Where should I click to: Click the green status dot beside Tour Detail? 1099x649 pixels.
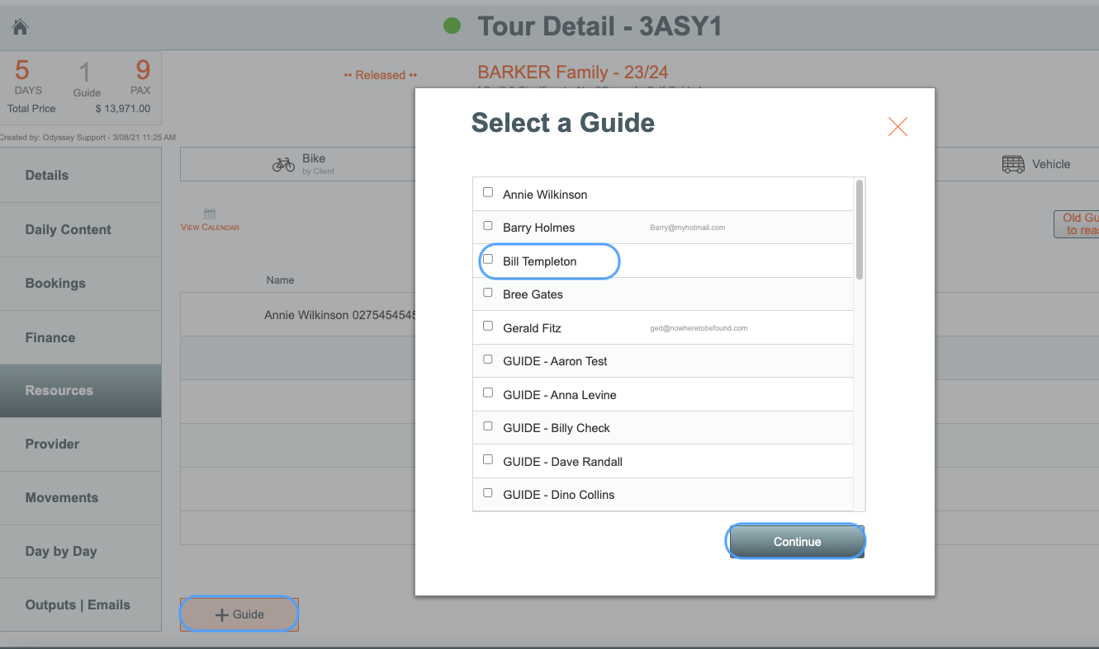pyautogui.click(x=452, y=26)
